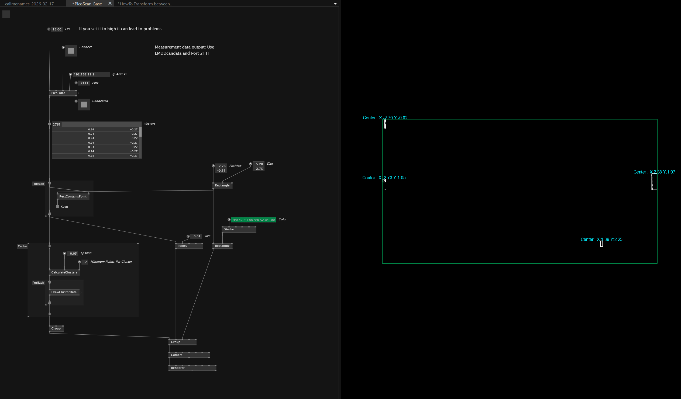Open the document tabs dropdown arrow
The image size is (681, 399).
(335, 4)
